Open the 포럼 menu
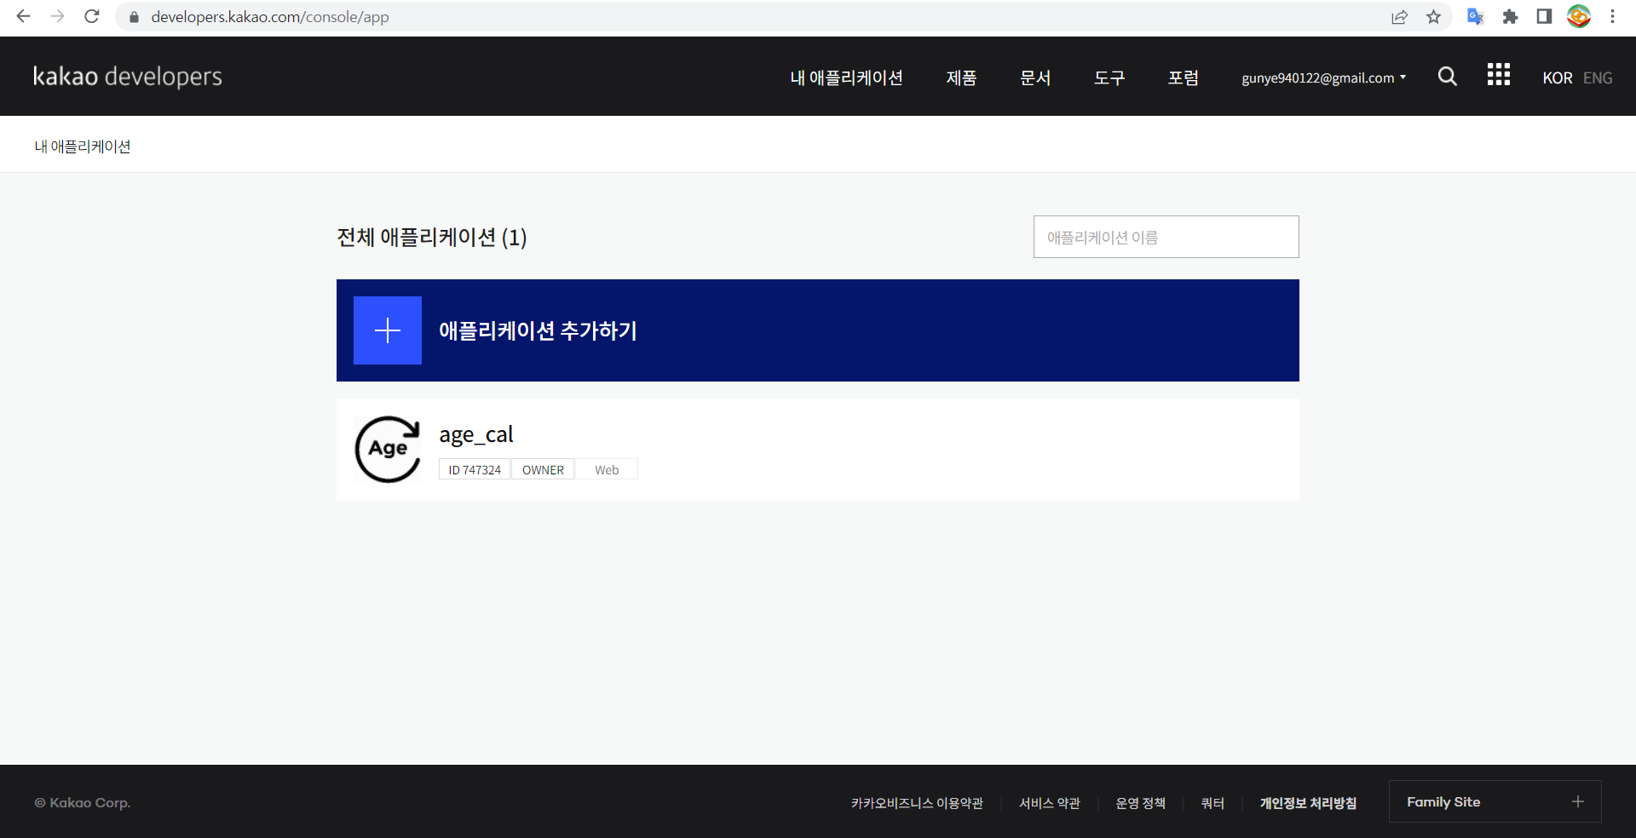1636x838 pixels. tap(1184, 77)
